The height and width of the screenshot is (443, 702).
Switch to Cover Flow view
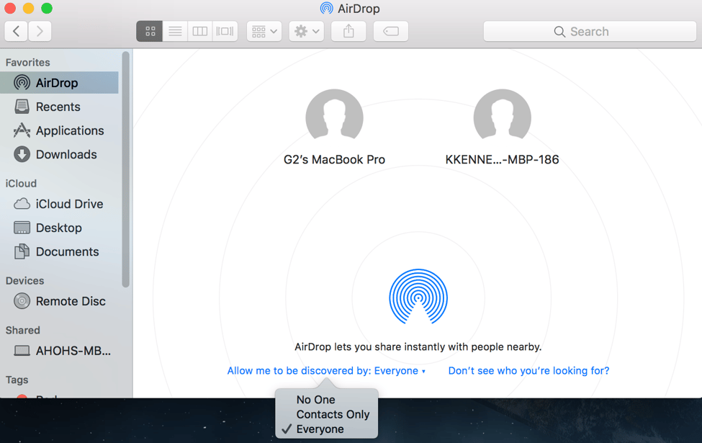click(225, 32)
